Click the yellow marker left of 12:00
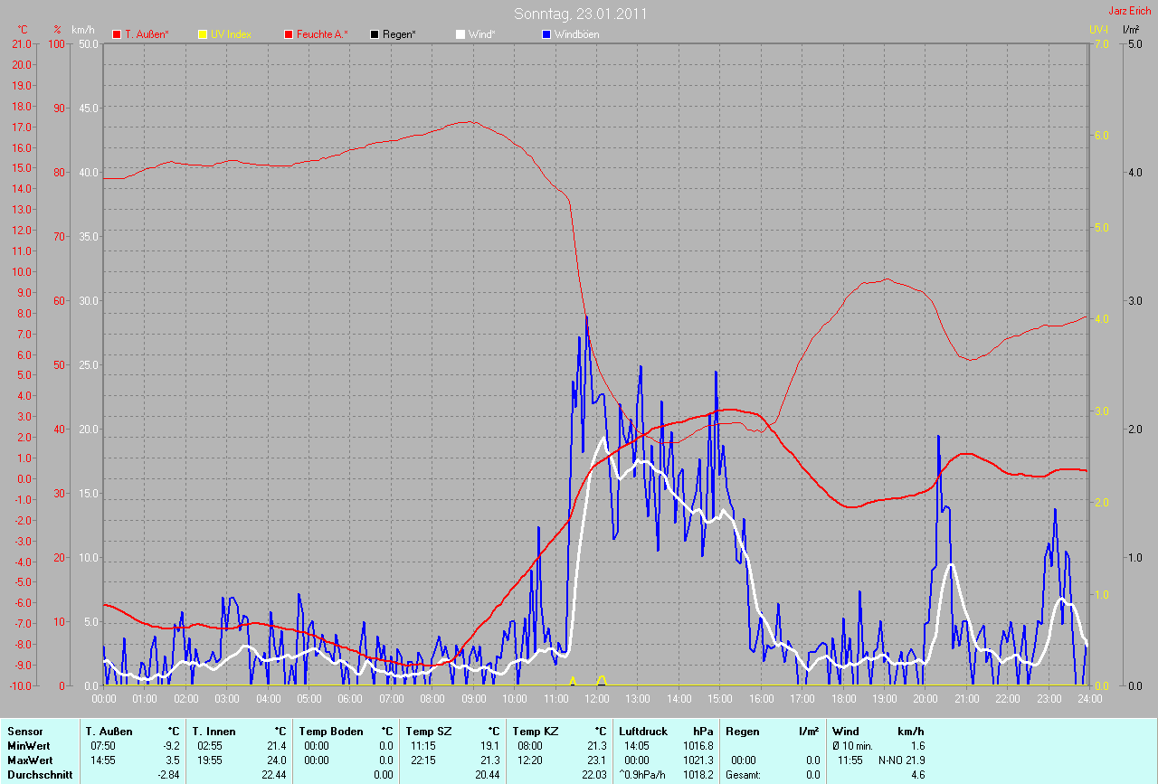The width and height of the screenshot is (1158, 784). pyautogui.click(x=572, y=681)
